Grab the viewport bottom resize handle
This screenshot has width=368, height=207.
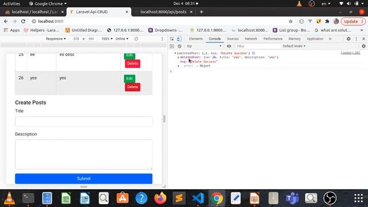click(83, 187)
